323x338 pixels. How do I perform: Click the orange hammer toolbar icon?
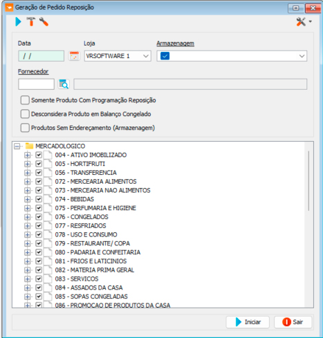(31, 22)
